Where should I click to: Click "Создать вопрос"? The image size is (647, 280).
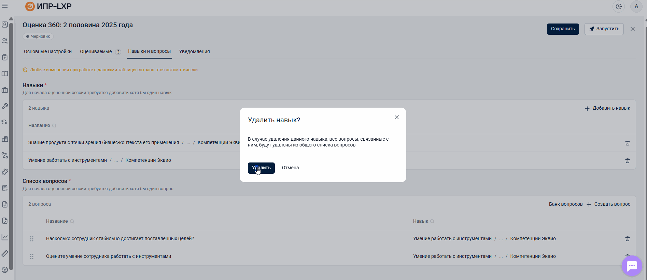coord(608,204)
